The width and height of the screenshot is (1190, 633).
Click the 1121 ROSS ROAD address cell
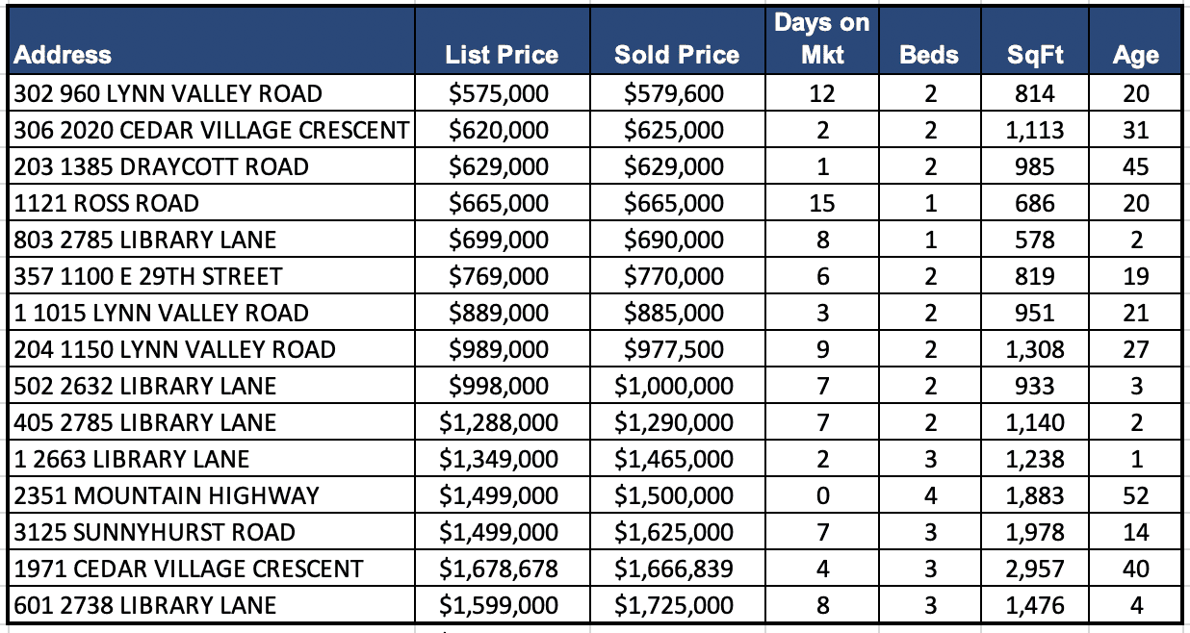pyautogui.click(x=107, y=203)
